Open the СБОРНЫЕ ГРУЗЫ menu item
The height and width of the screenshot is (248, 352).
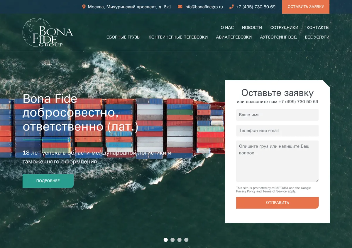coord(123,37)
